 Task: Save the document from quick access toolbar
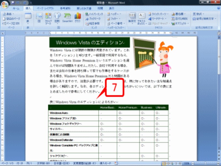pyautogui.click(x=13, y=3)
